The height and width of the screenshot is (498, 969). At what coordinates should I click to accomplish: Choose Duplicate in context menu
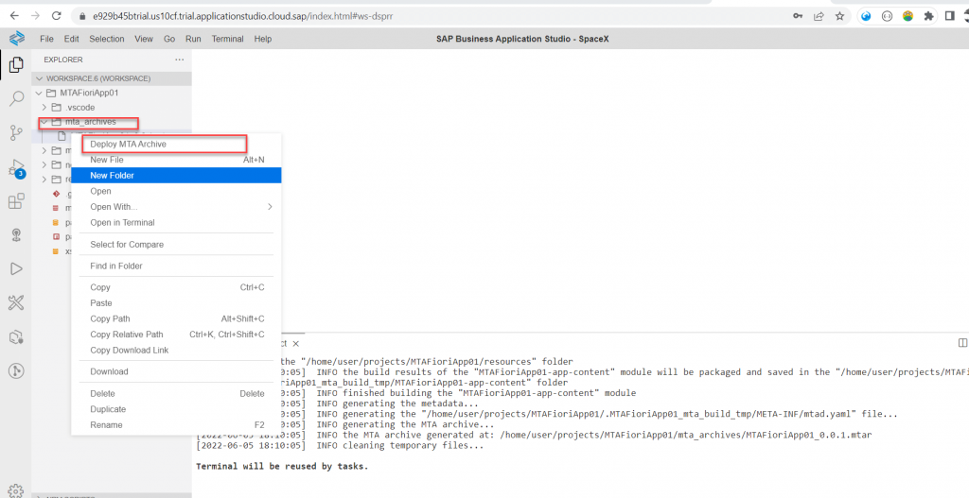click(x=177, y=409)
